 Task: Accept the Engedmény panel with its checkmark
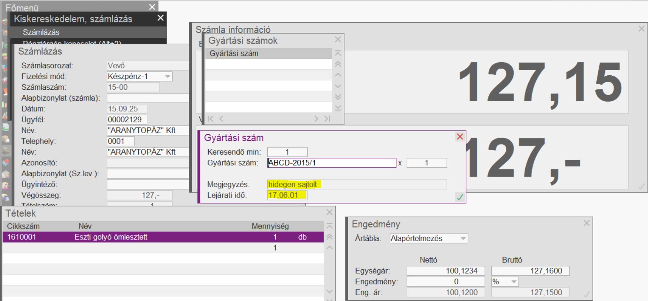[586, 294]
